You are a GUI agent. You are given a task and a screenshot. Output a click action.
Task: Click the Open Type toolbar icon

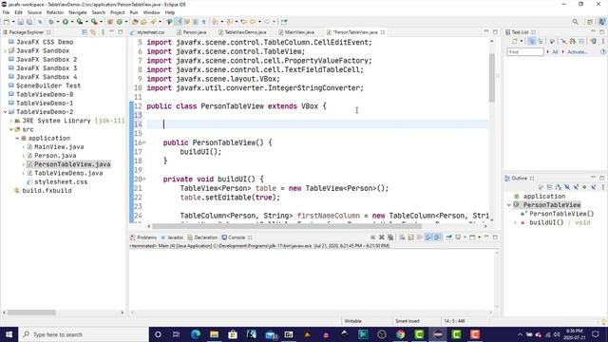point(135,22)
